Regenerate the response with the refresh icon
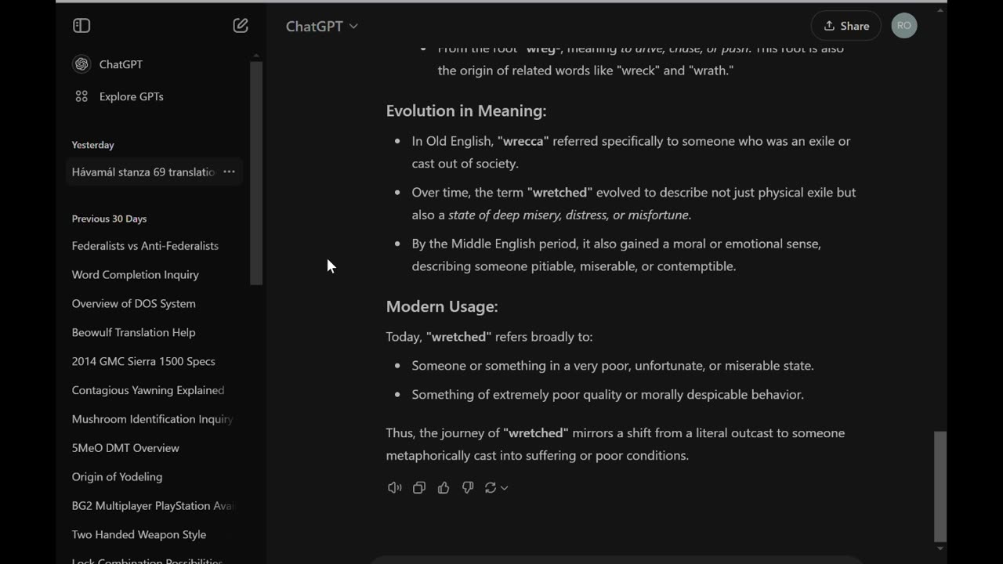The height and width of the screenshot is (564, 1003). pyautogui.click(x=491, y=487)
